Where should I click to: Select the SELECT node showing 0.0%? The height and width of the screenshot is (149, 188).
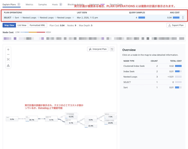12,119
